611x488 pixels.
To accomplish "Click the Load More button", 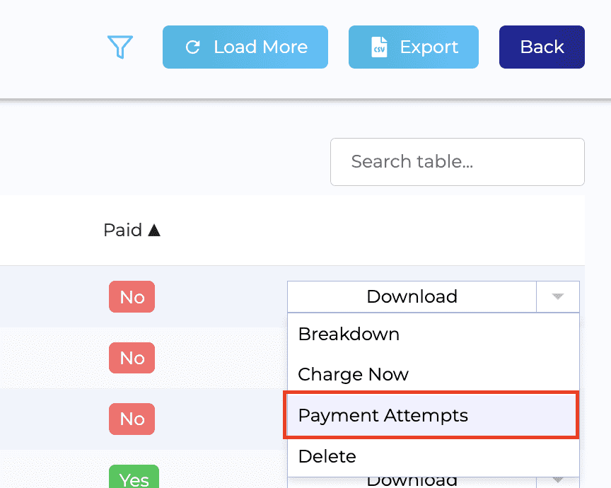I will pos(245,47).
